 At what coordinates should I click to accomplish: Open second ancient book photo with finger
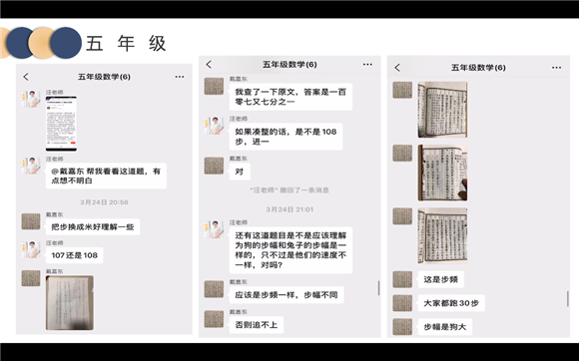[442, 173]
